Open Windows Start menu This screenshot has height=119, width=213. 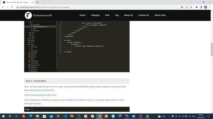3,116
